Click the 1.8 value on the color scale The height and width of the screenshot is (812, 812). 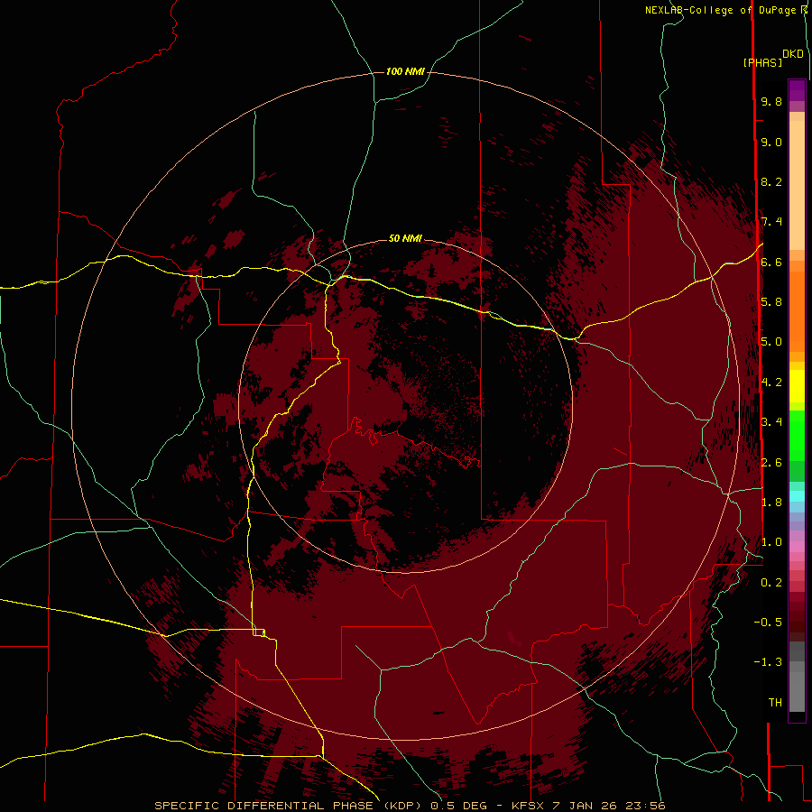pos(771,502)
